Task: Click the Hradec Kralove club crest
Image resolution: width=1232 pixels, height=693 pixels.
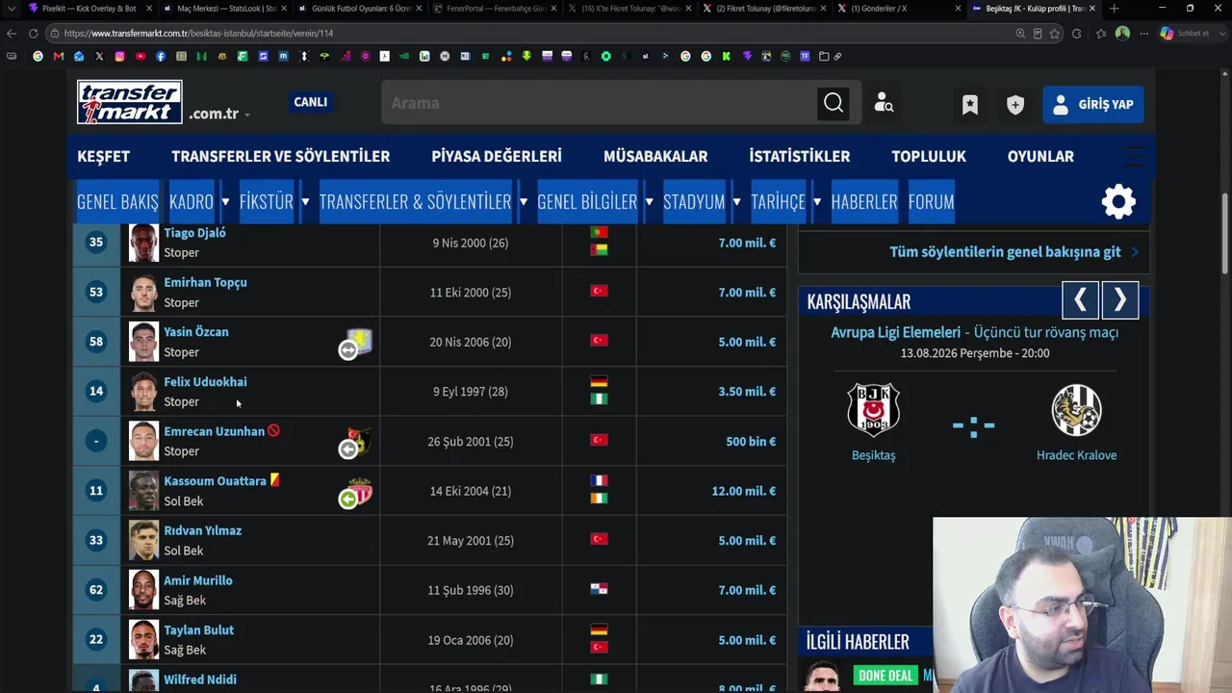Action: pos(1076,410)
